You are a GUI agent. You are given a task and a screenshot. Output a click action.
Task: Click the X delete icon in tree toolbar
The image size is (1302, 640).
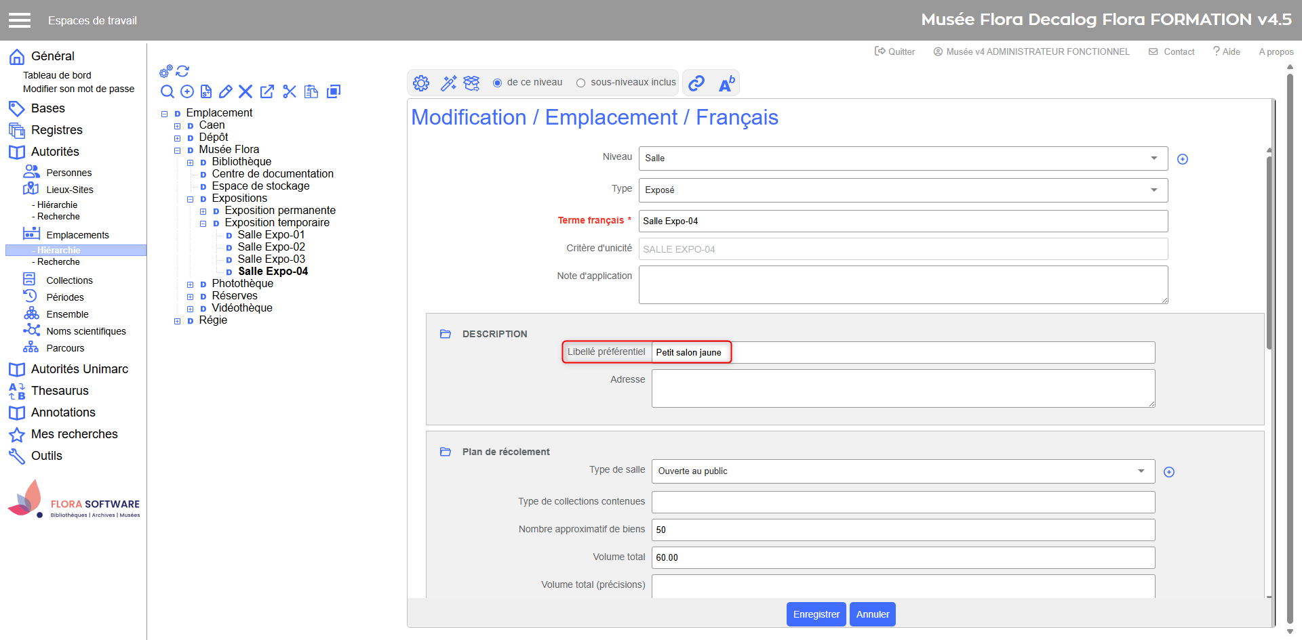click(x=245, y=91)
